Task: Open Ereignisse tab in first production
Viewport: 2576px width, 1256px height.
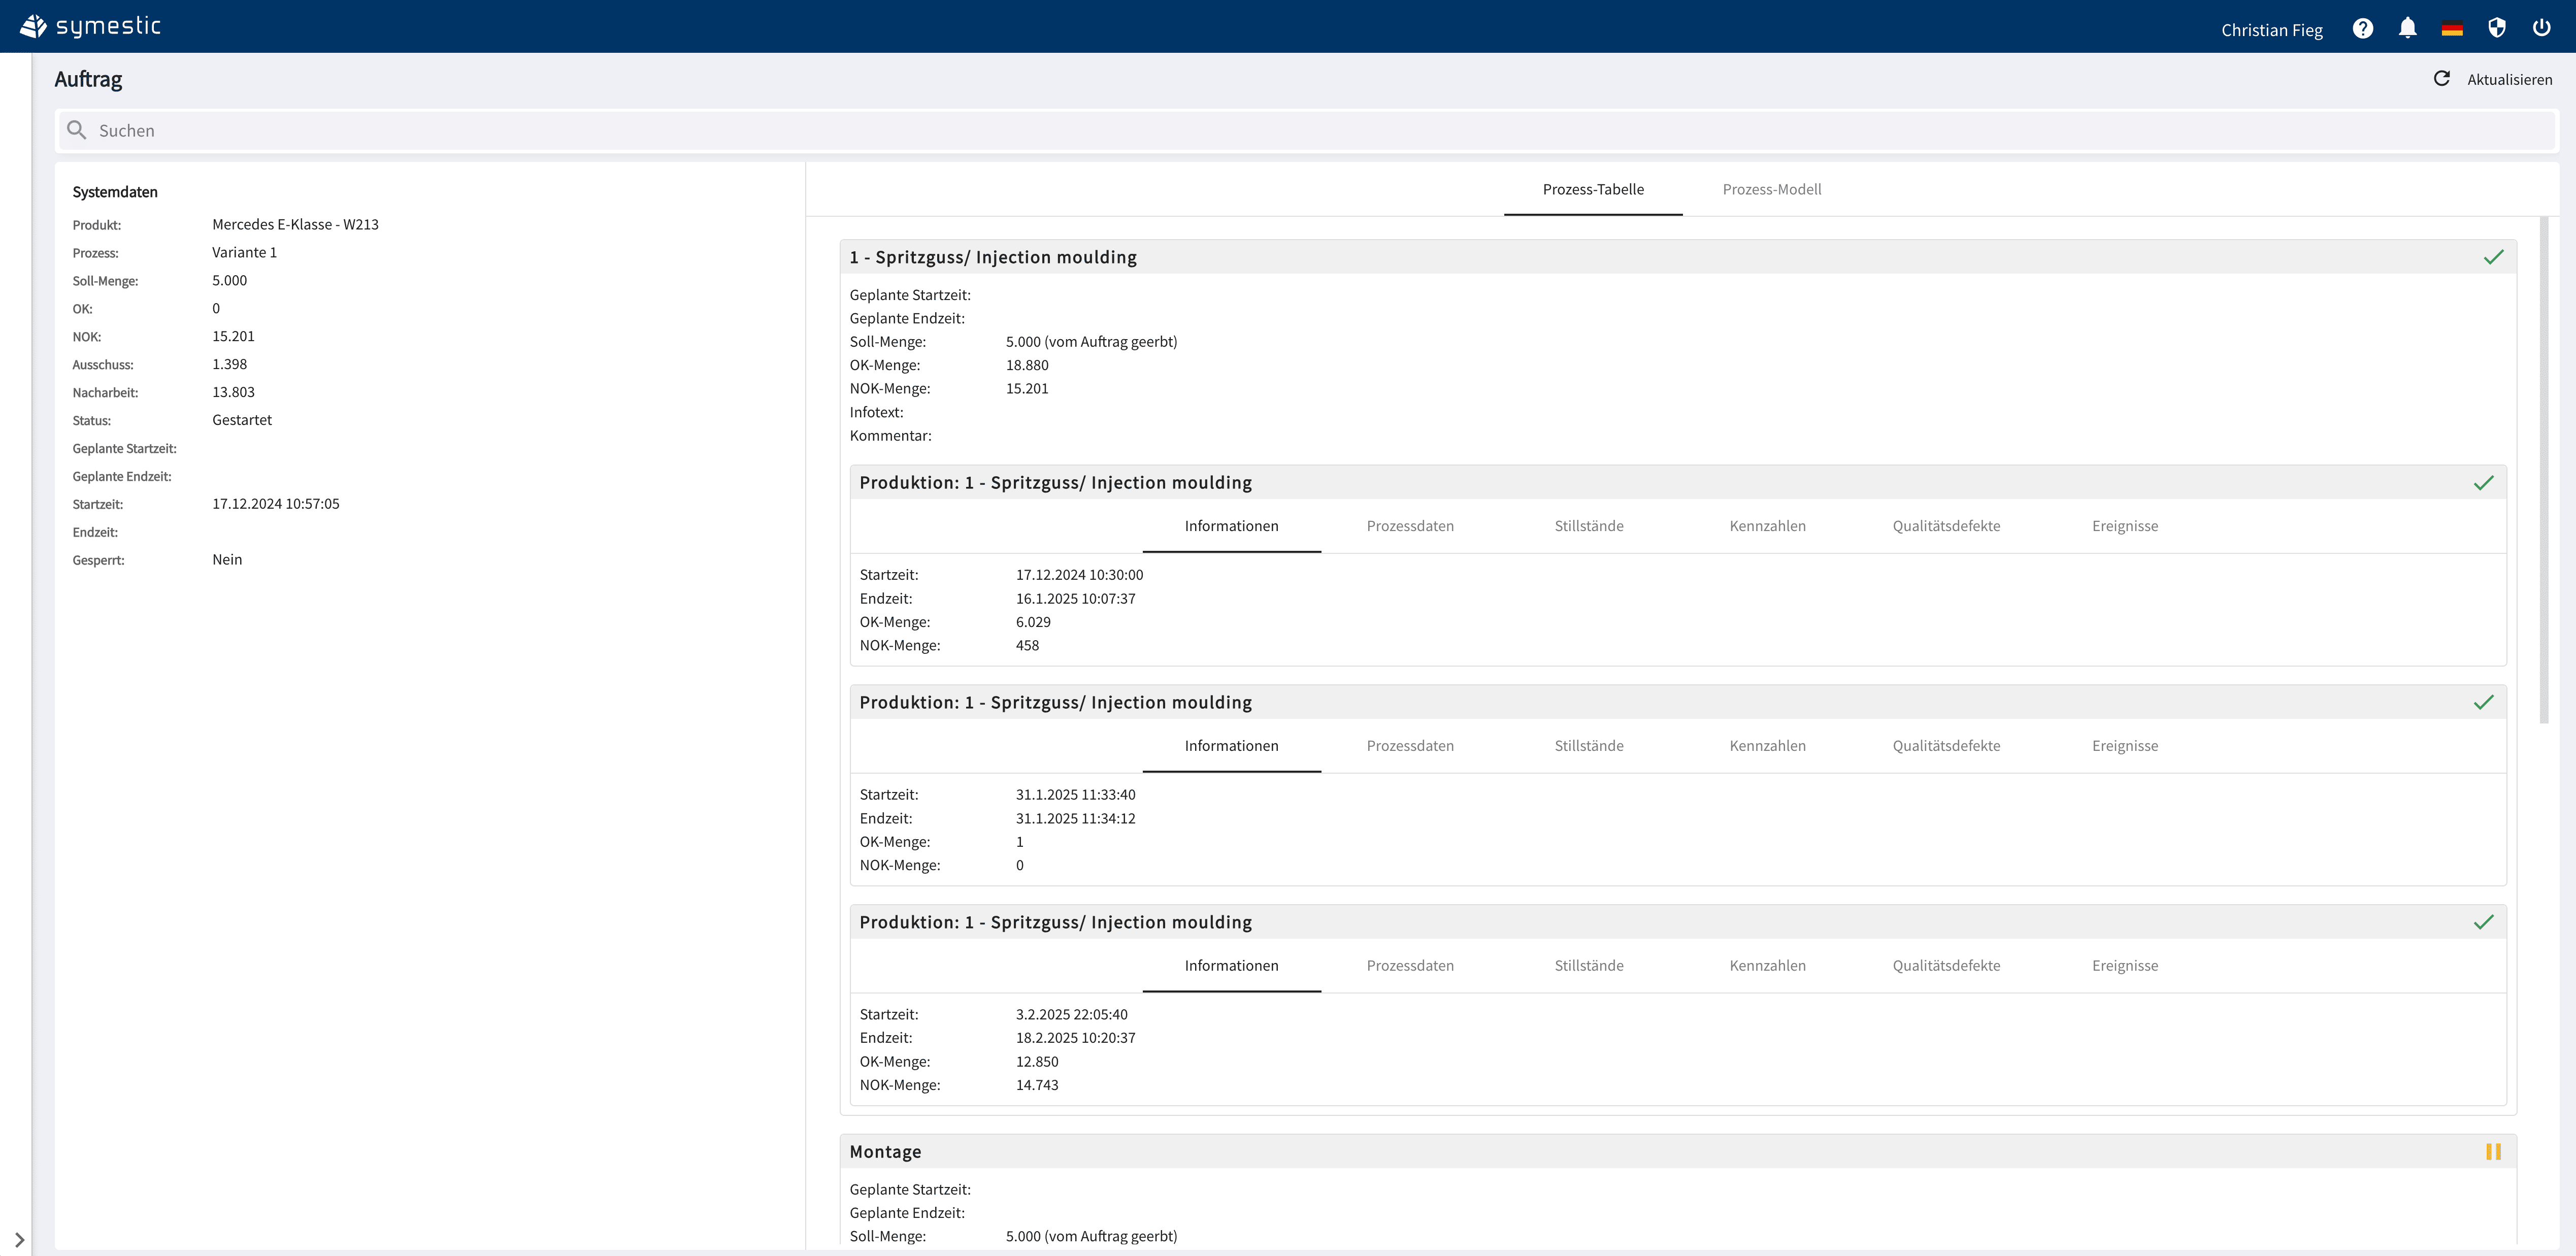Action: point(2124,526)
